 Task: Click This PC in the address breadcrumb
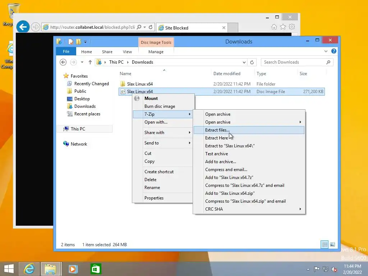(116, 62)
